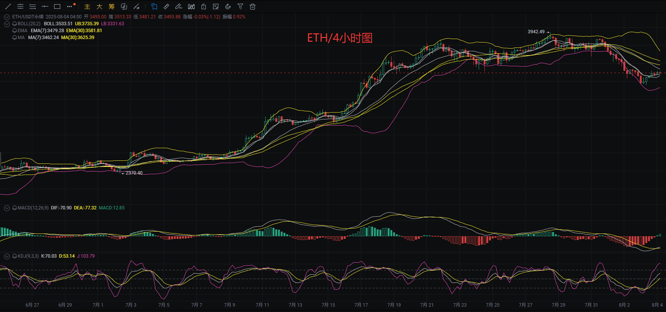
Task: Click the 筹 chip distribution button
Action: click(x=112, y=7)
